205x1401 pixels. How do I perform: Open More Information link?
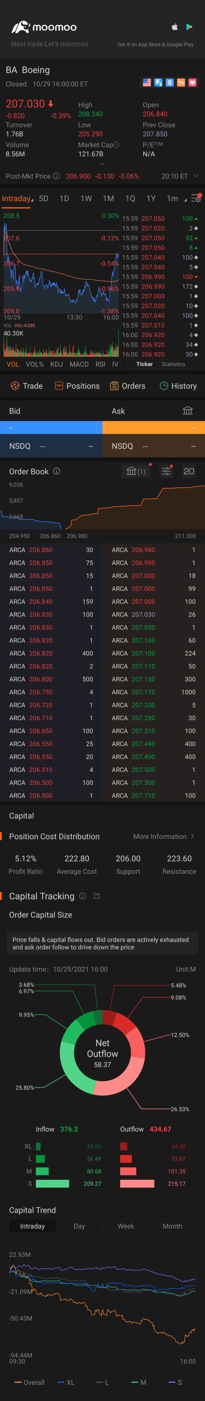click(x=163, y=836)
